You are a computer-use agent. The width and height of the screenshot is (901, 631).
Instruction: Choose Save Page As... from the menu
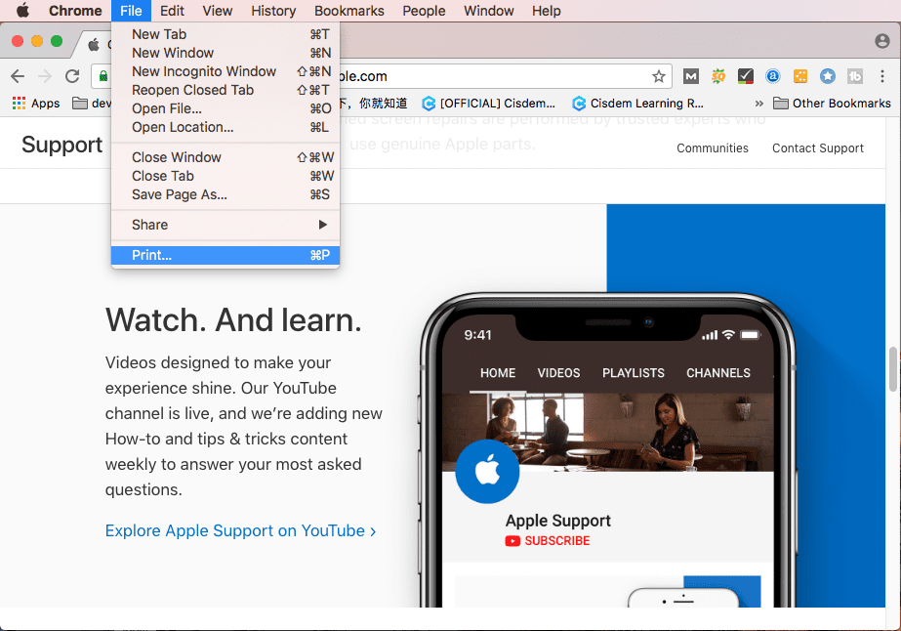225,194
